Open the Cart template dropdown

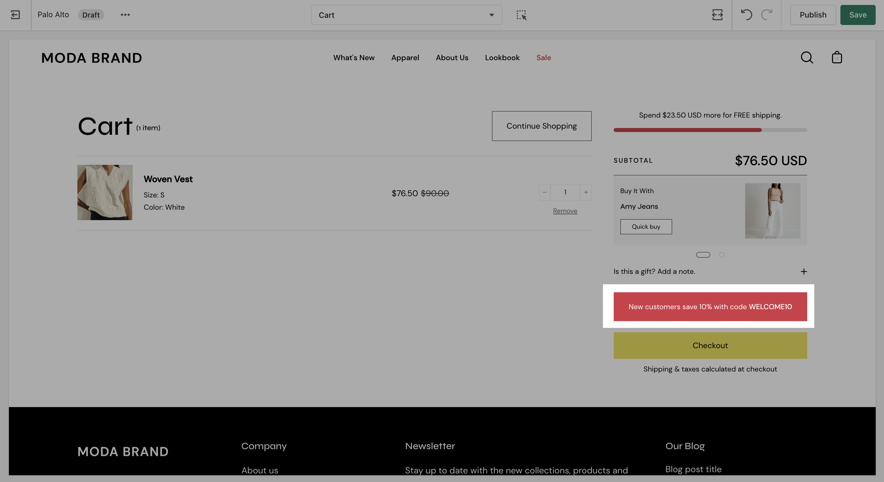click(x=406, y=15)
